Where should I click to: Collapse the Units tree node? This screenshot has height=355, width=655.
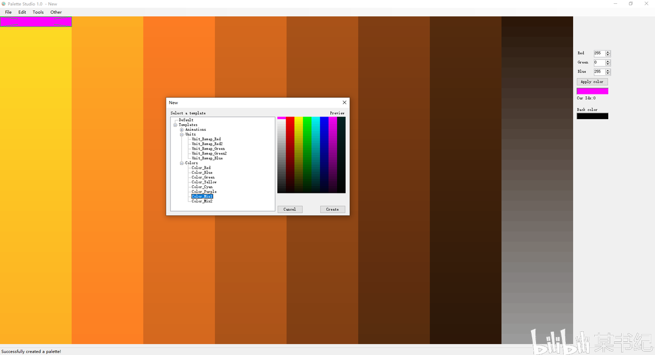point(182,135)
